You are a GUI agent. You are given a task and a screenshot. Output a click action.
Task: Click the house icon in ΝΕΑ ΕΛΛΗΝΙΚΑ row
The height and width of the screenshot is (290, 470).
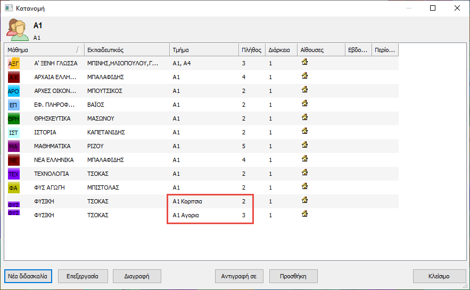(305, 158)
